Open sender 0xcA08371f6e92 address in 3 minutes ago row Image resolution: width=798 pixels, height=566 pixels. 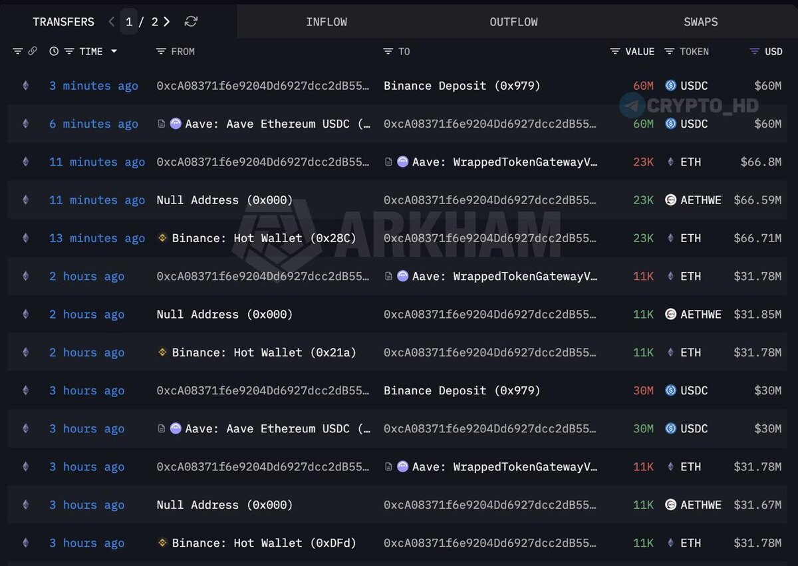coord(263,86)
